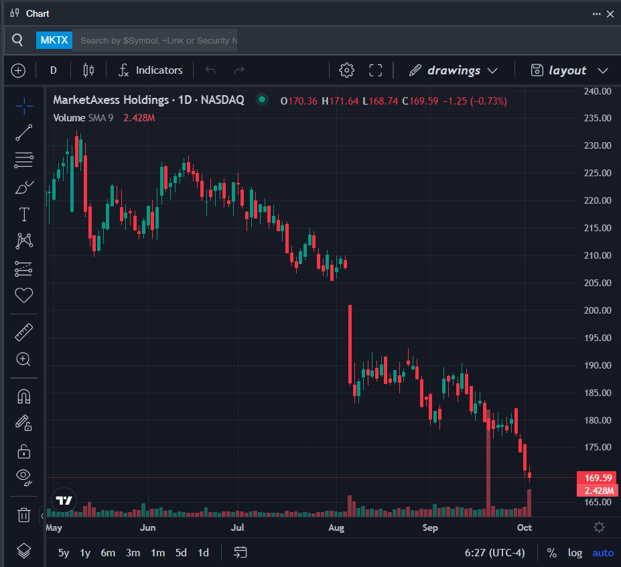Toggle log scale on price axis

(575, 553)
